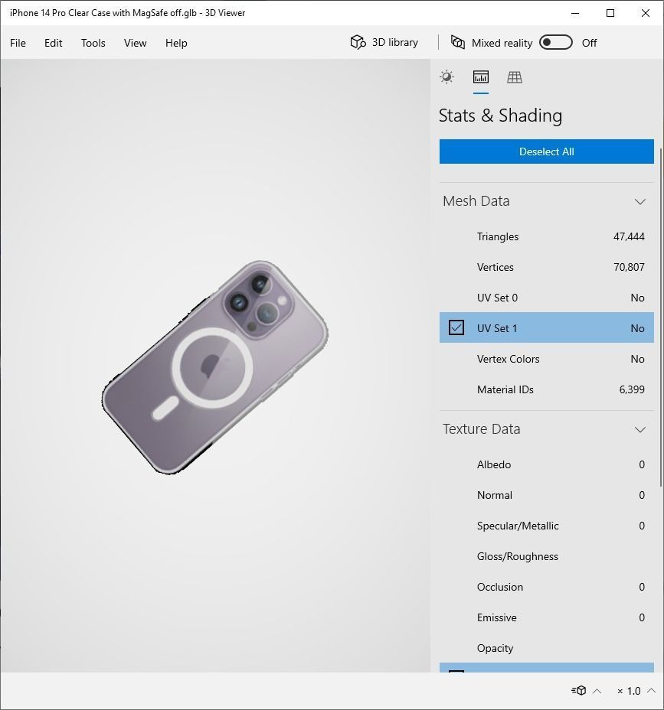
Task: Select the Albedo texture row
Action: point(547,464)
